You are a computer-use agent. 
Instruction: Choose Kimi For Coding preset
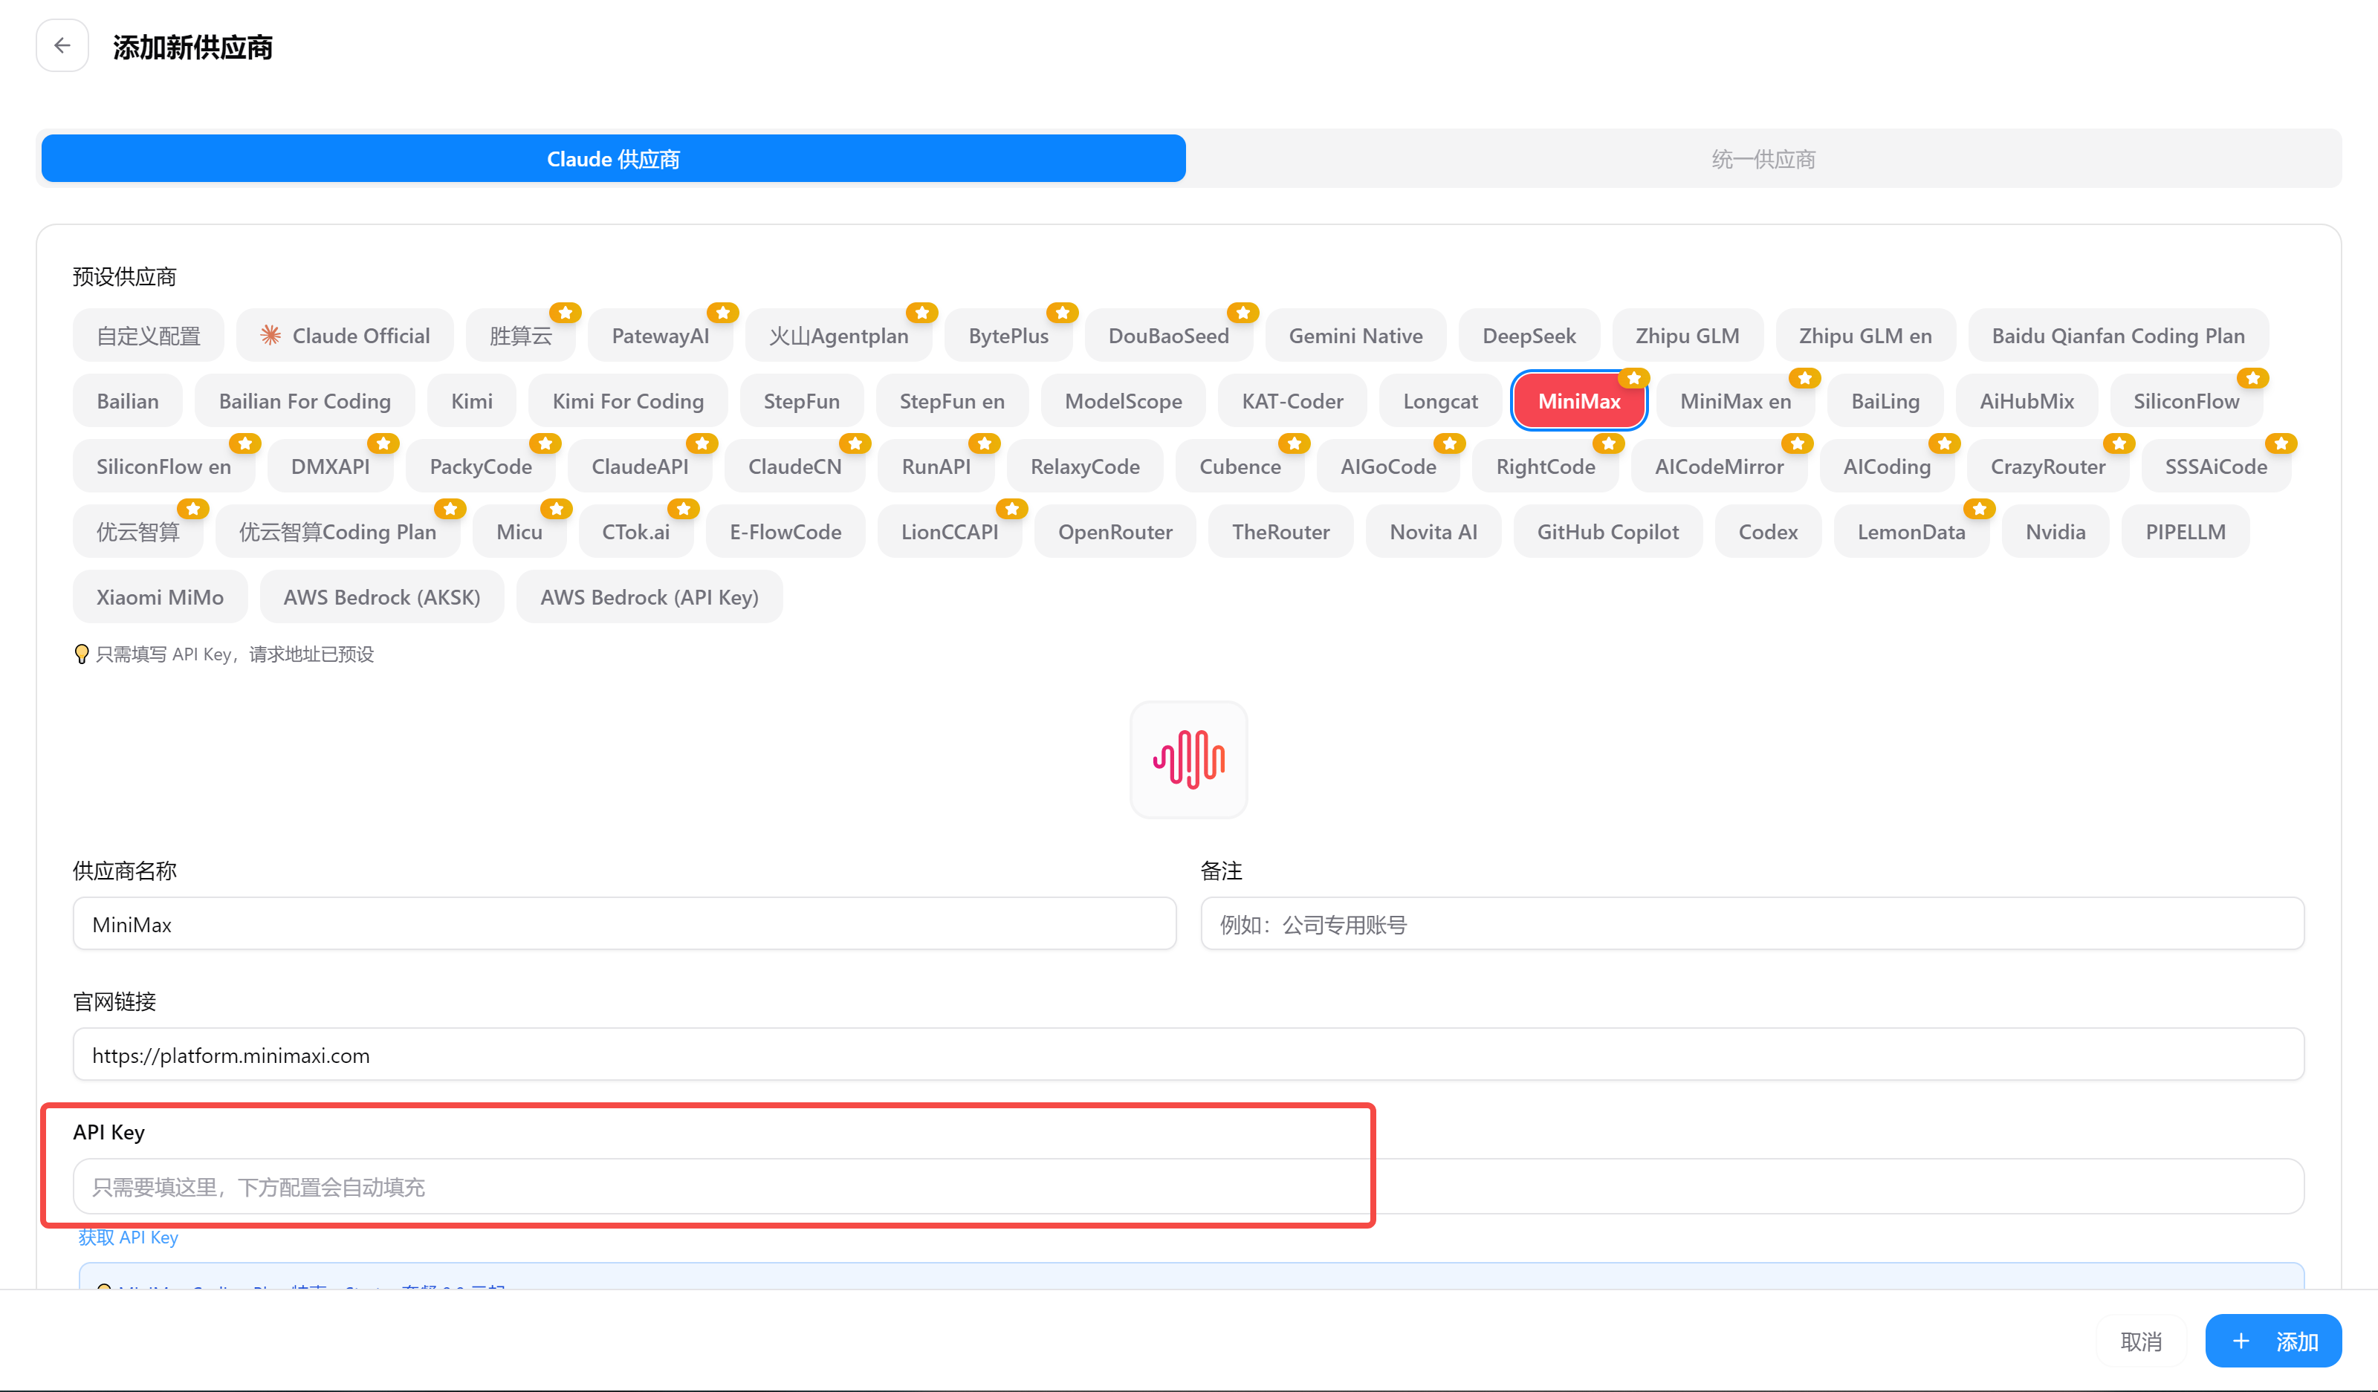pos(629,401)
